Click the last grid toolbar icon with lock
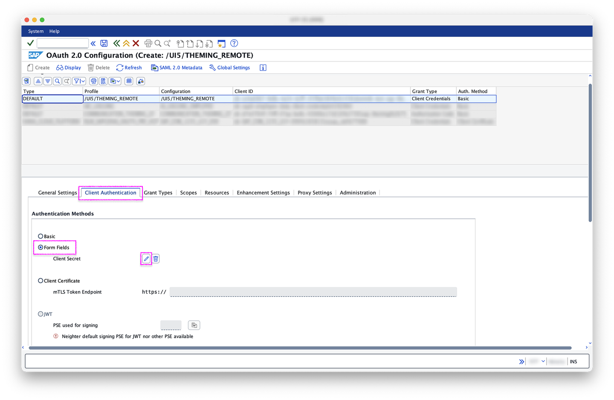 [141, 81]
